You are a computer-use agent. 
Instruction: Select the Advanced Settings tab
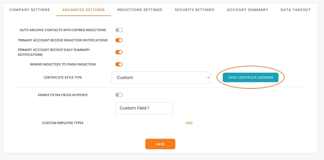pyautogui.click(x=84, y=10)
